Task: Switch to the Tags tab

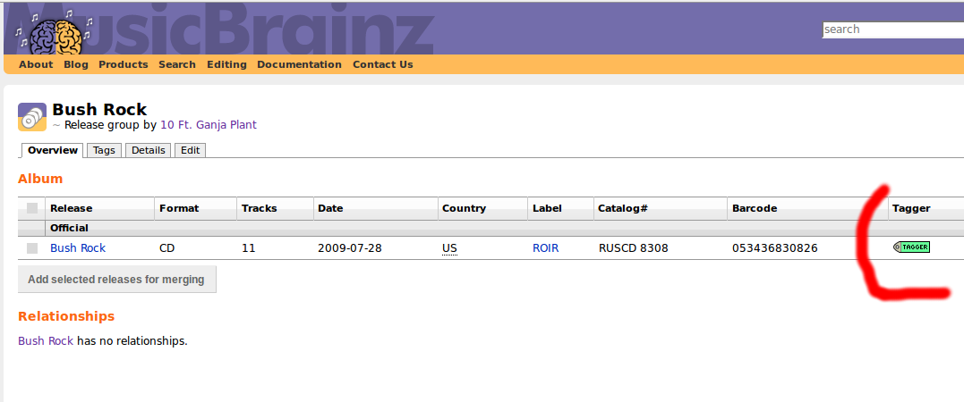Action: pyautogui.click(x=104, y=150)
